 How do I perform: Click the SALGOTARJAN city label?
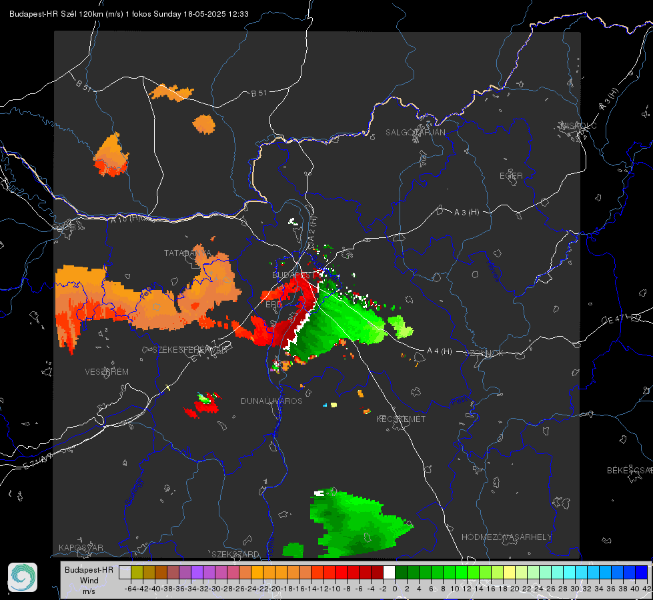(415, 133)
